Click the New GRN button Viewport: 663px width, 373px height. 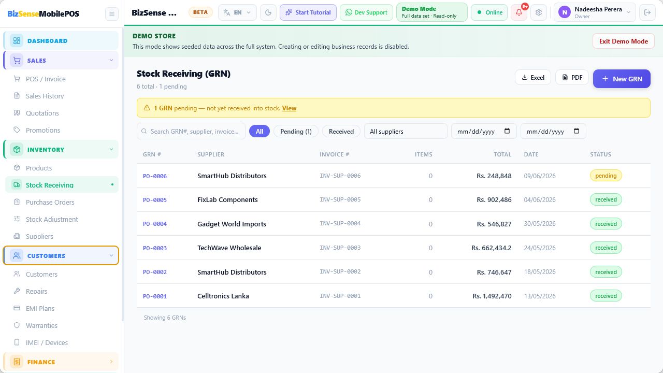[622, 79]
